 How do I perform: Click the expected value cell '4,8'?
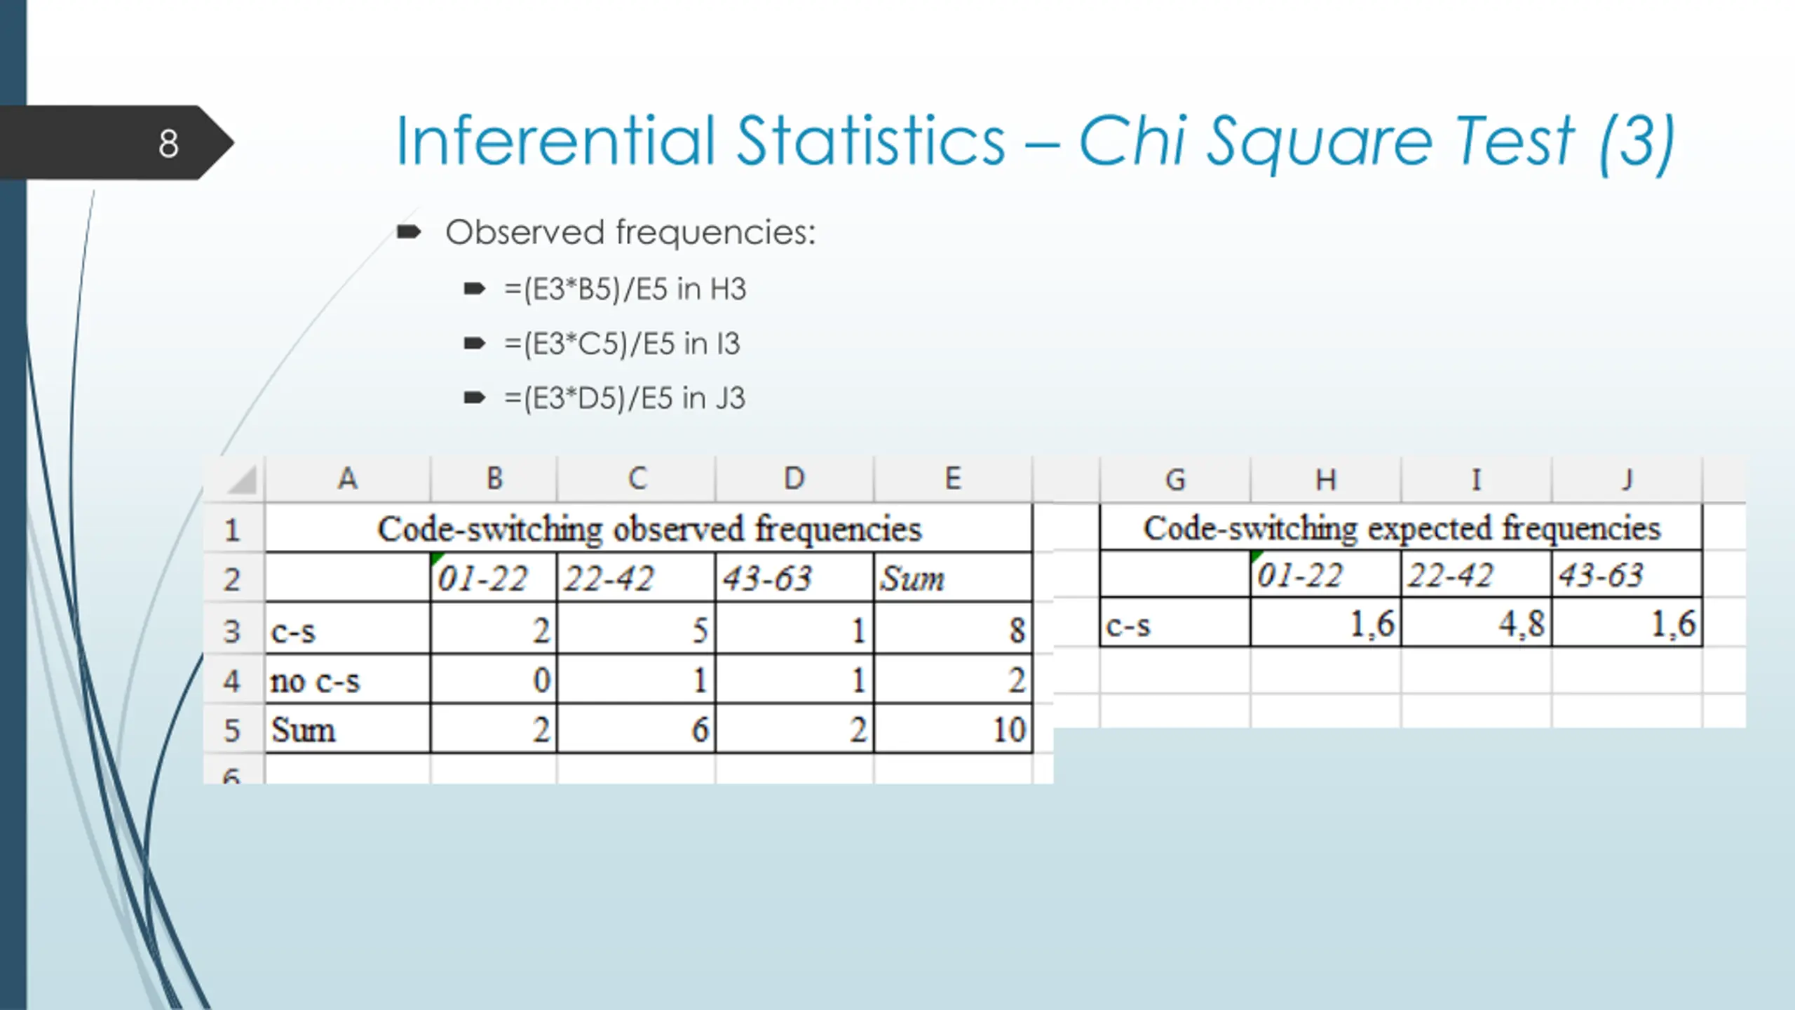tap(1476, 623)
